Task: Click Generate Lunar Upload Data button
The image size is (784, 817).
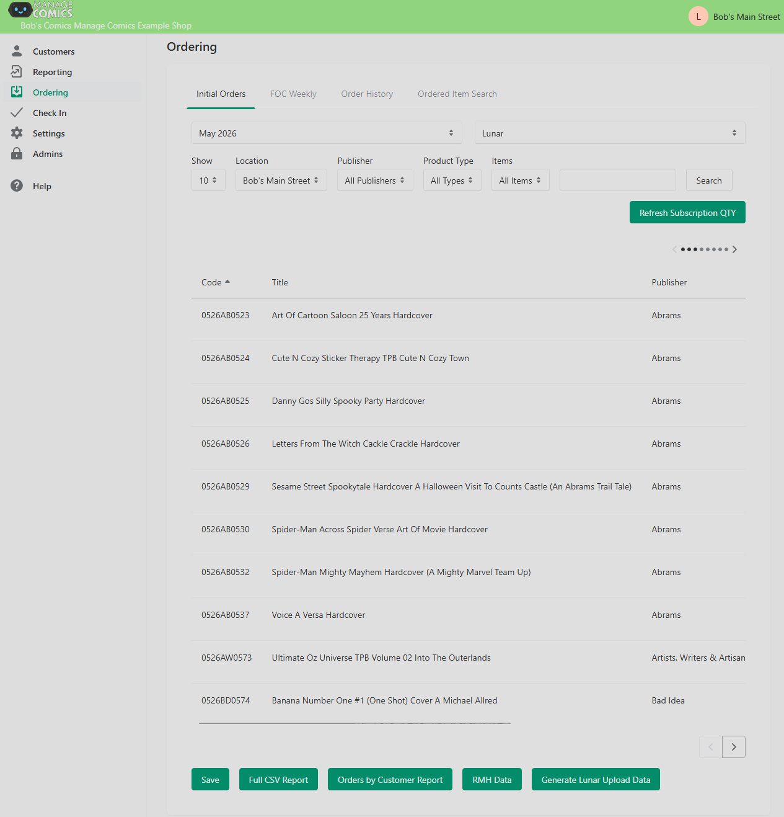Action: pyautogui.click(x=596, y=779)
